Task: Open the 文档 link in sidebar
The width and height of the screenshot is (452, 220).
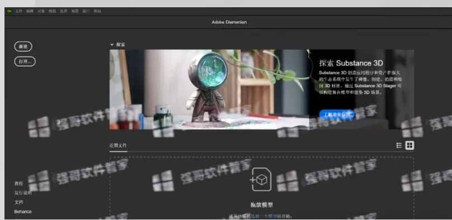Action: pyautogui.click(x=18, y=202)
